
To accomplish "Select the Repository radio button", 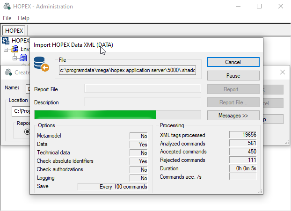I will click(x=27, y=132).
